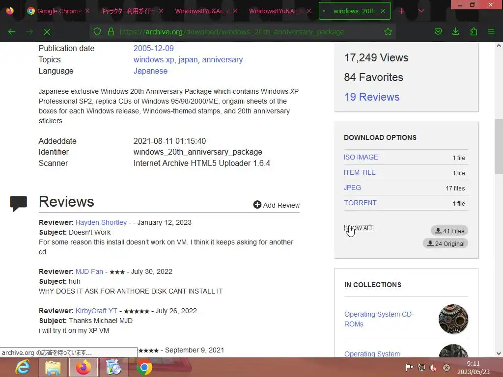Open the Firefox hamburger menu

(491, 32)
